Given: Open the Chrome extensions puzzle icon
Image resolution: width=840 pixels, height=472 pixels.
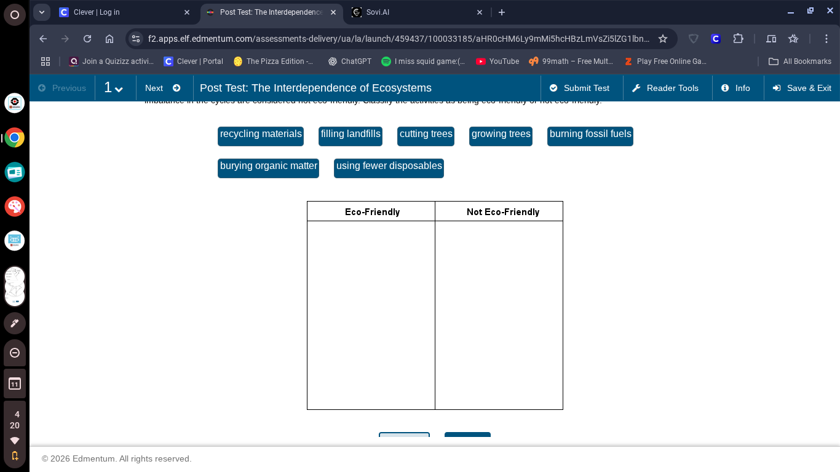Looking at the screenshot, I should tap(738, 38).
